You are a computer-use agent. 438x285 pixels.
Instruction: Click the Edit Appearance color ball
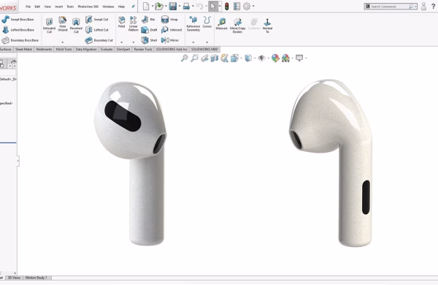[x=275, y=58]
